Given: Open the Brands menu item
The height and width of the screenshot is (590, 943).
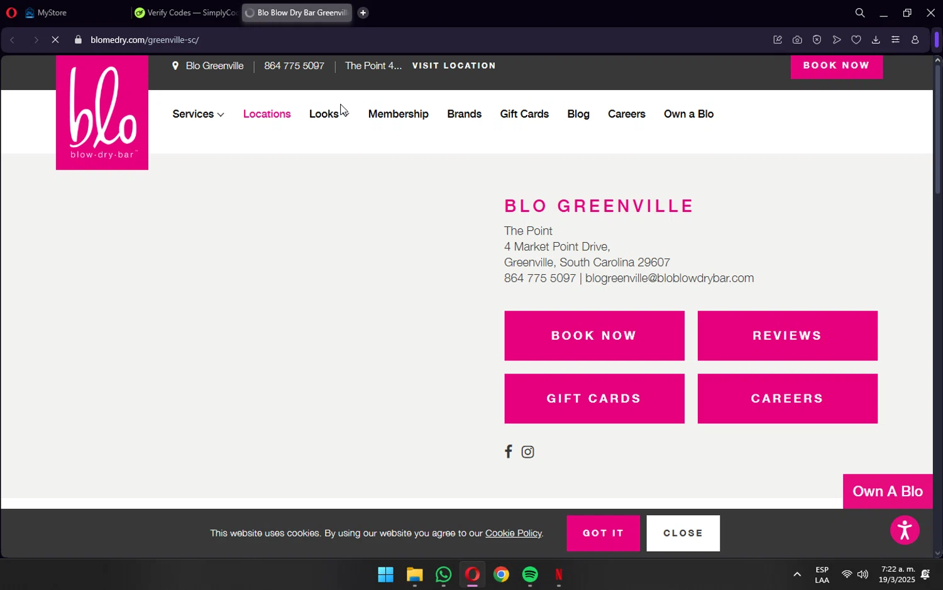Looking at the screenshot, I should click(464, 114).
